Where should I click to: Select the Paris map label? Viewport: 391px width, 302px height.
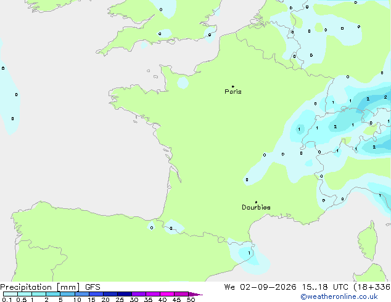pyautogui.click(x=233, y=92)
